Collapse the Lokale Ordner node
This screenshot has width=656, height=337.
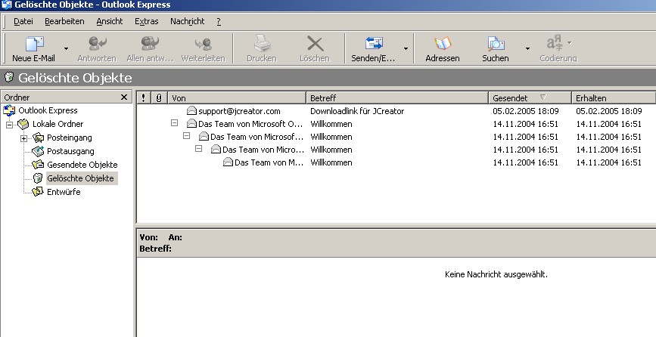(9, 125)
